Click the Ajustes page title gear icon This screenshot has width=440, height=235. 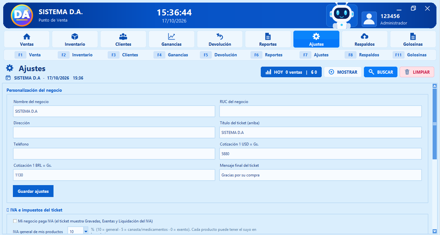pyautogui.click(x=10, y=68)
